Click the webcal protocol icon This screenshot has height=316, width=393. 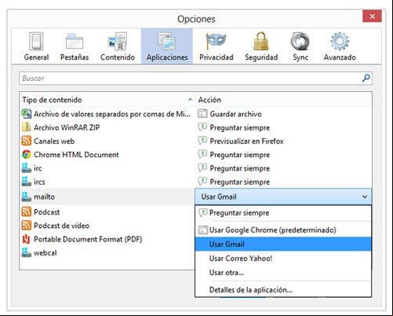click(x=26, y=252)
